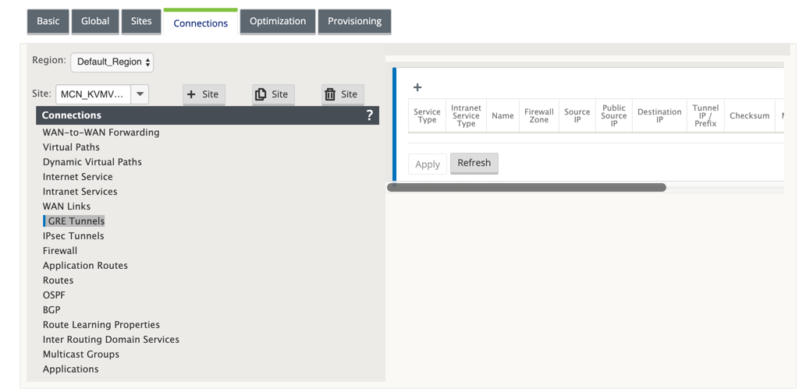Open the Provisioning tab
This screenshot has width=799, height=392.
click(x=355, y=21)
